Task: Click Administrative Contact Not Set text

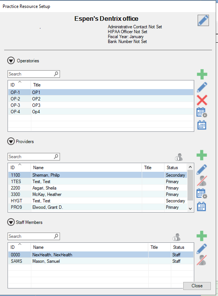Action: click(x=135, y=27)
